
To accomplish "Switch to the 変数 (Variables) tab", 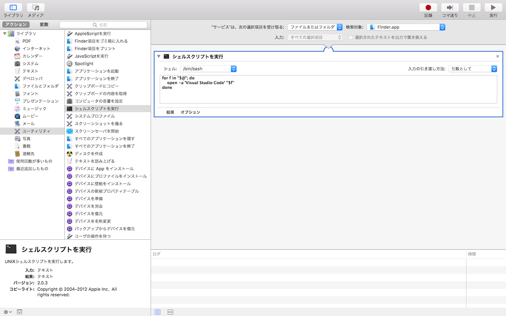I will click(44, 24).
